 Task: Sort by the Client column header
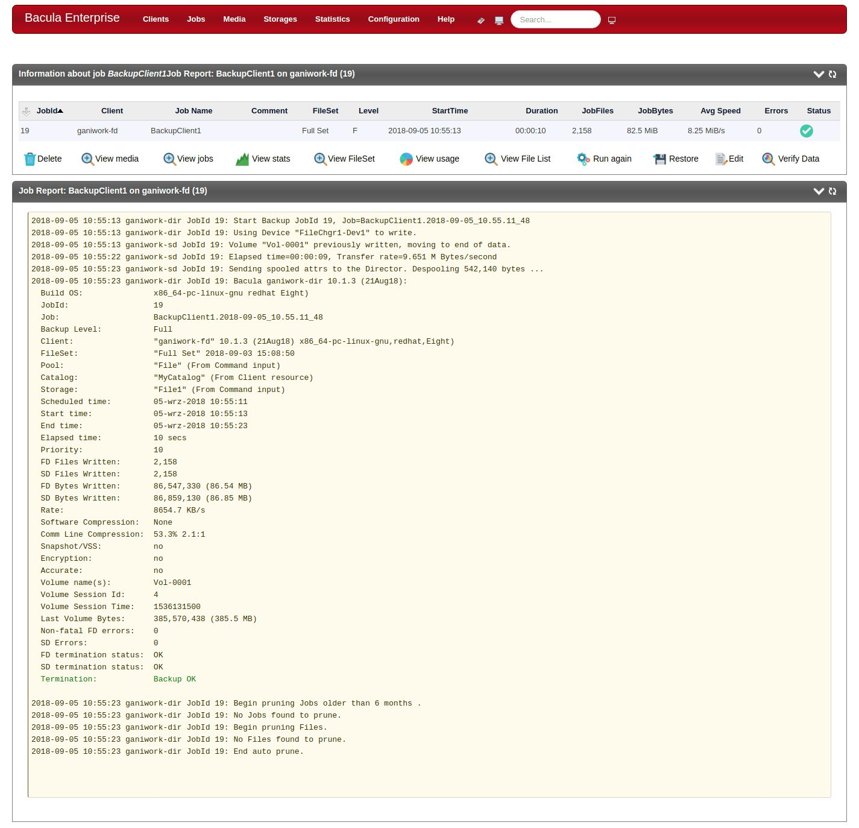(112, 111)
